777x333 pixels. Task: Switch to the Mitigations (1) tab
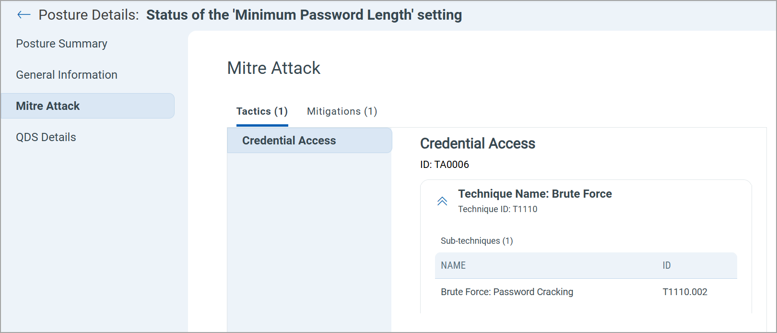pyautogui.click(x=342, y=111)
